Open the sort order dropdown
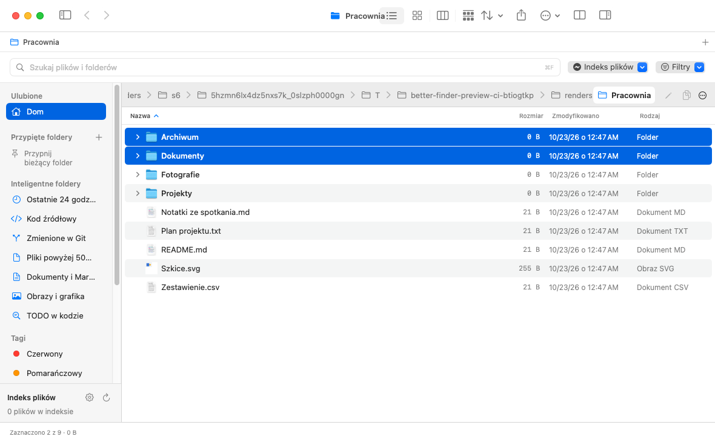 click(x=492, y=16)
